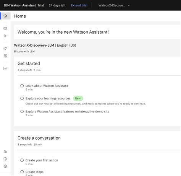Mark 'Explore your learning resources' step complete
This screenshot has height=176, width=181.
22,98
